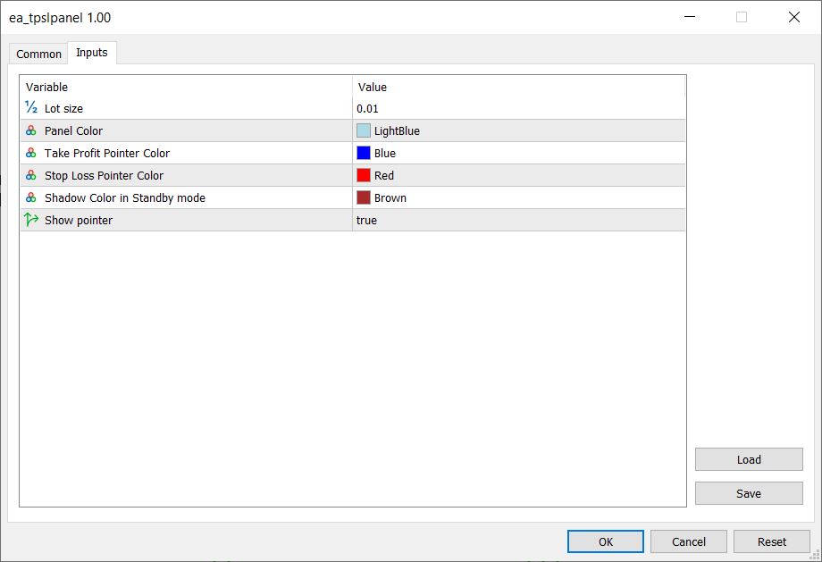Load a preset with the Load button
Viewport: 822px width, 562px height.
point(749,459)
